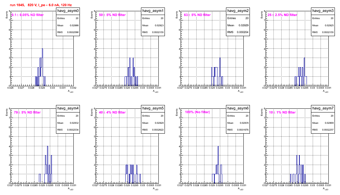Click the red 'run 1845, 820 V' title text
The height and width of the screenshot is (195, 340).
(41, 5)
